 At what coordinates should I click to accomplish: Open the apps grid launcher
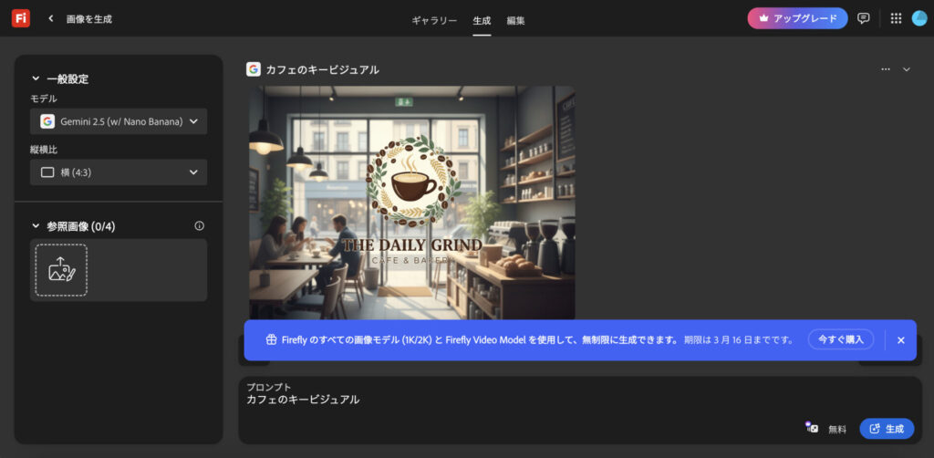coord(896,18)
